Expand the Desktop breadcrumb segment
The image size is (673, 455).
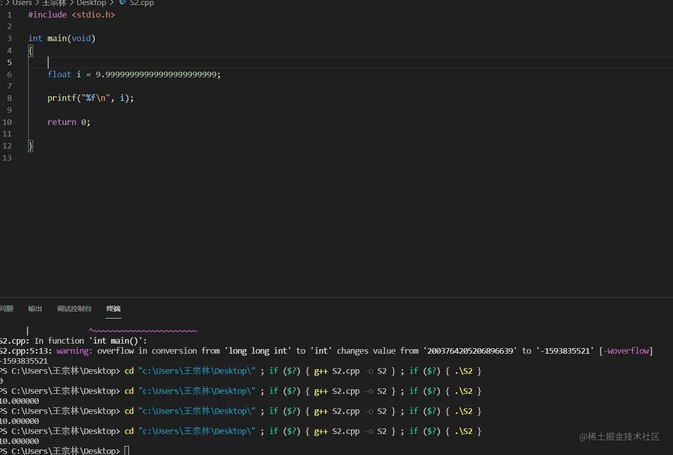(x=91, y=3)
